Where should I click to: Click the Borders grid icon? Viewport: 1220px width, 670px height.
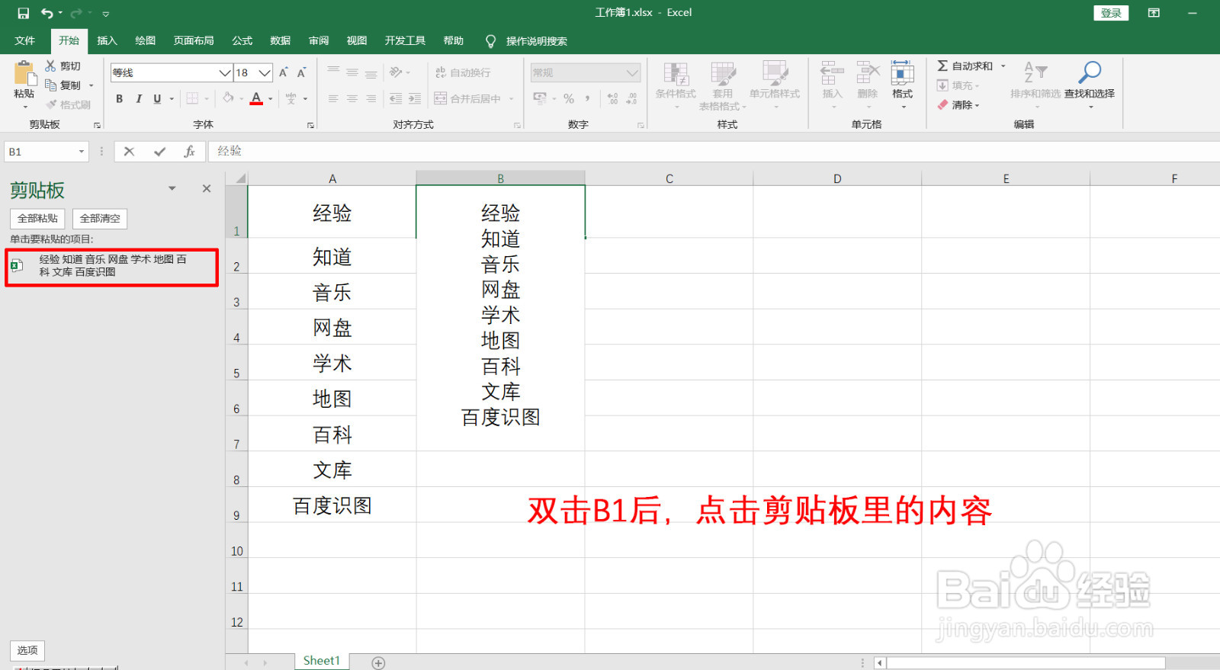click(192, 98)
